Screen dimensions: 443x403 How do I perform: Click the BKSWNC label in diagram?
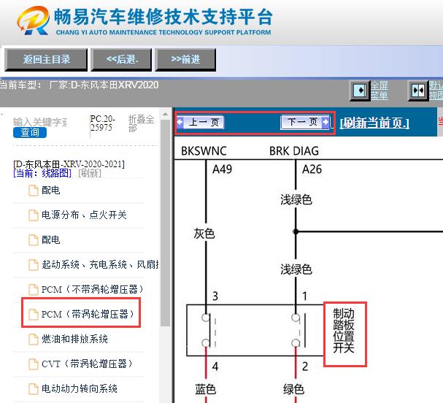pyautogui.click(x=204, y=151)
